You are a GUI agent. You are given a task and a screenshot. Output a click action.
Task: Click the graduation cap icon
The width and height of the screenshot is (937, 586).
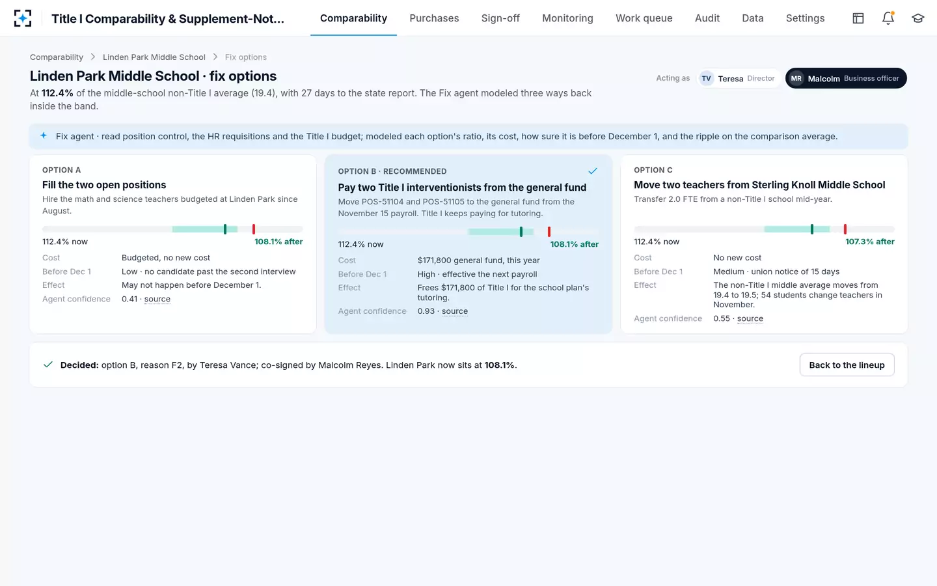click(x=918, y=18)
